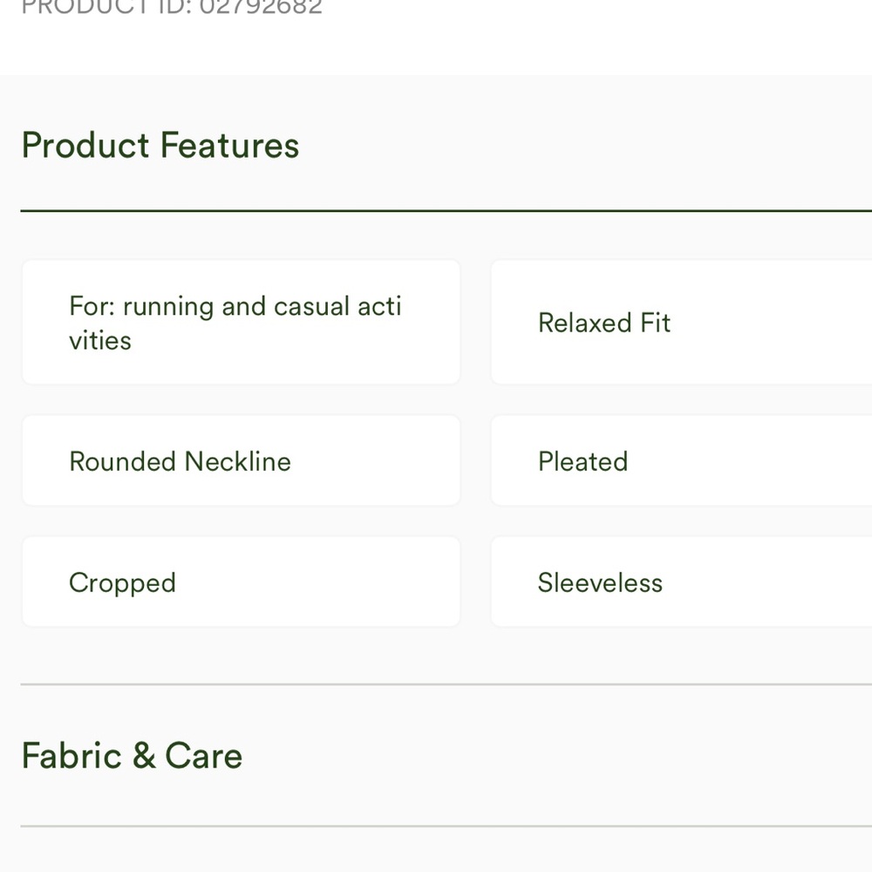Choose the Cropped feature card
Image resolution: width=872 pixels, height=872 pixels.
click(242, 582)
